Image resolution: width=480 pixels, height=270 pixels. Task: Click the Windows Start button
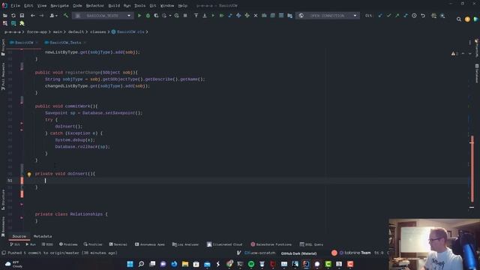coord(130,264)
